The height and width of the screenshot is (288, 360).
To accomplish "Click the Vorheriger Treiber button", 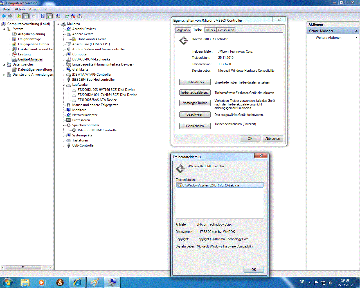I will pos(195,103).
